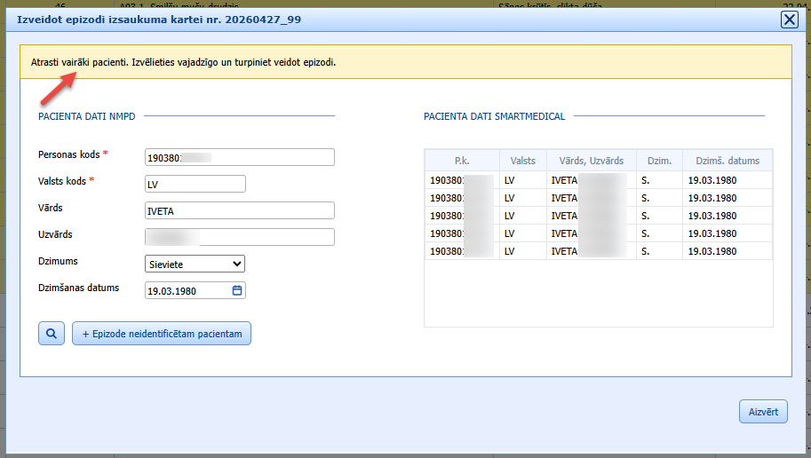Focus the Valsts kods field containing LV
The image size is (811, 458).
[195, 184]
